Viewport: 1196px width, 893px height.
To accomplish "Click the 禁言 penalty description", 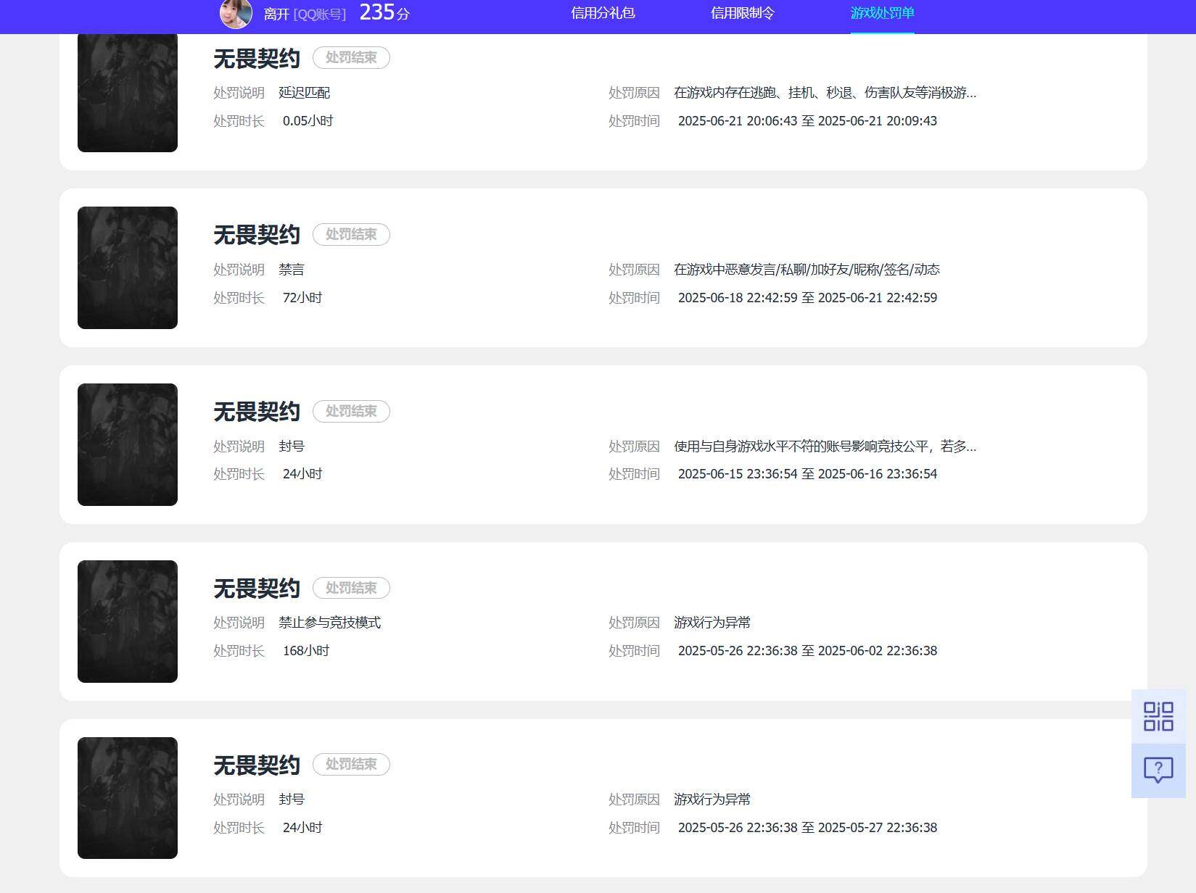I will (292, 270).
